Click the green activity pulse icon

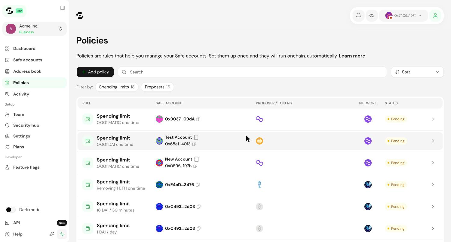click(62, 234)
